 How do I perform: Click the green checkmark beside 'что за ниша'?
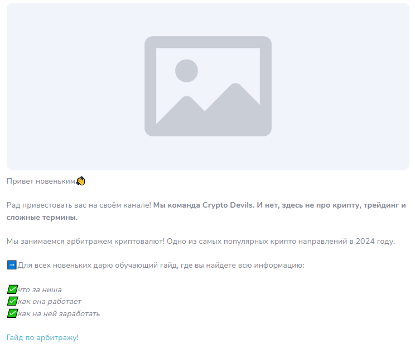[x=12, y=289]
